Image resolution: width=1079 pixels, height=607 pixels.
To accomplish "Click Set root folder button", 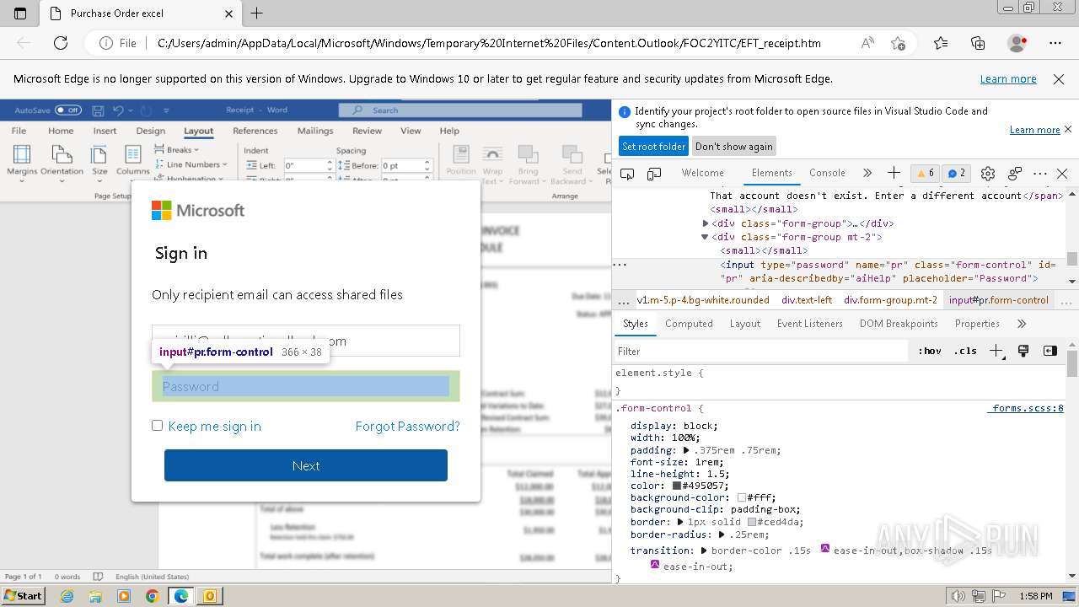I will point(653,146).
